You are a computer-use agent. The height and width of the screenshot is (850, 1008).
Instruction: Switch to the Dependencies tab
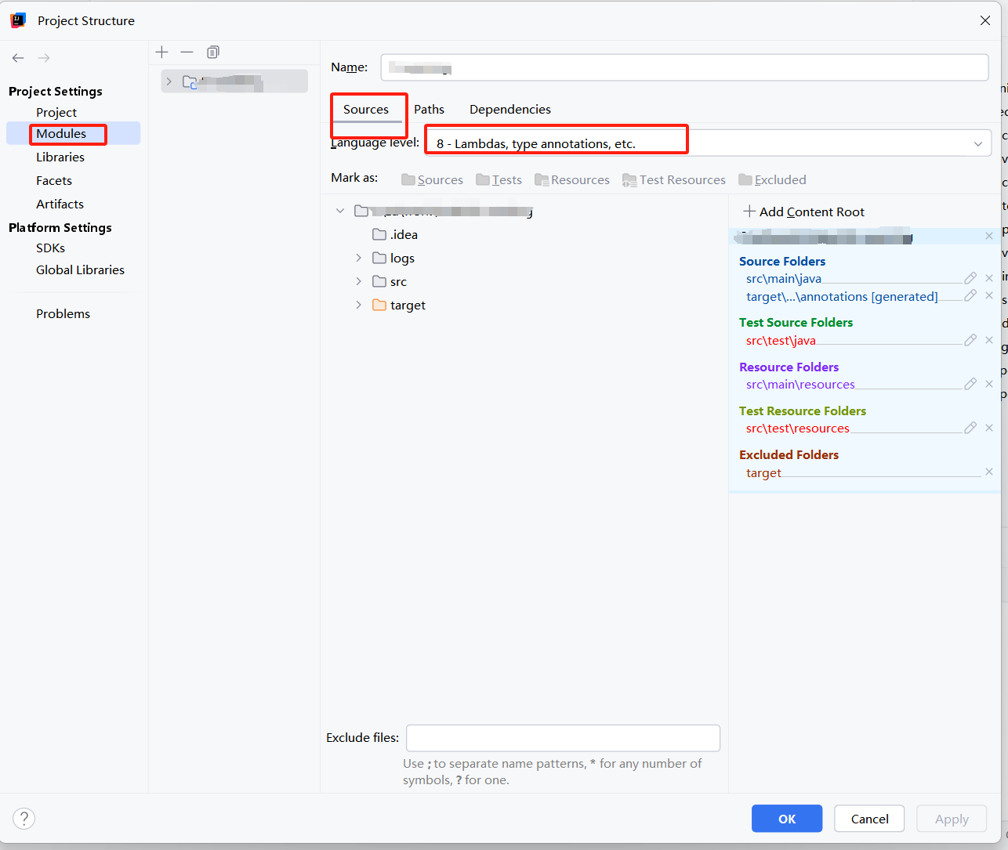pos(510,110)
